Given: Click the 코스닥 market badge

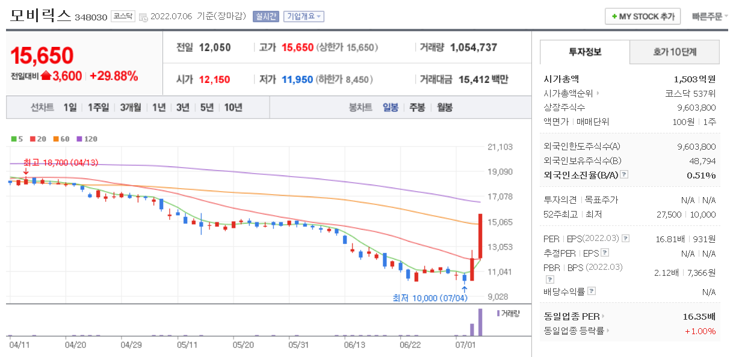Looking at the screenshot, I should pos(123,17).
